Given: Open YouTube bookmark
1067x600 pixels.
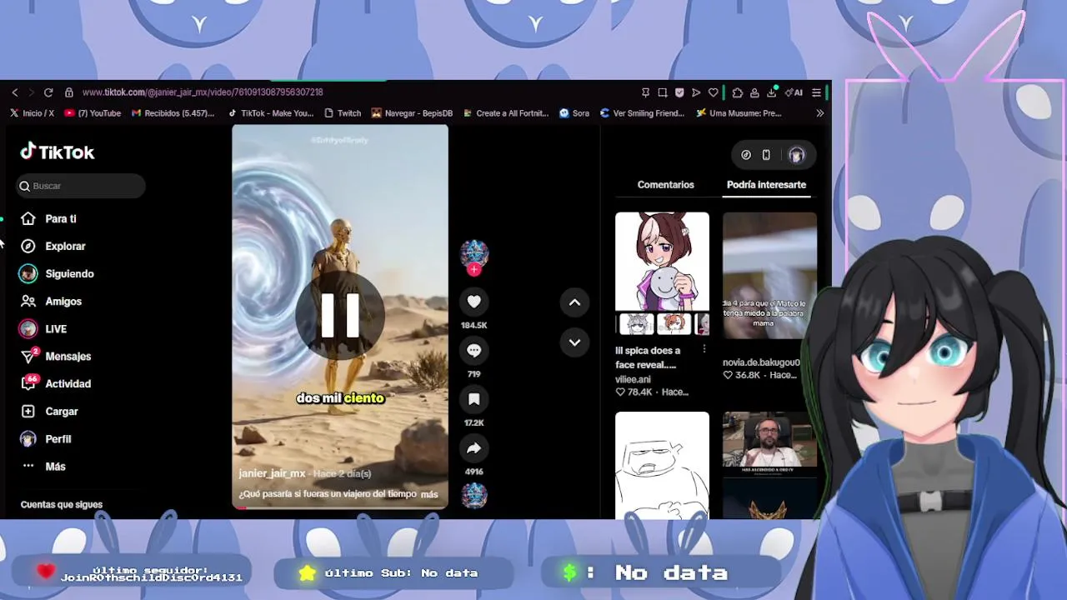Looking at the screenshot, I should [x=93, y=113].
